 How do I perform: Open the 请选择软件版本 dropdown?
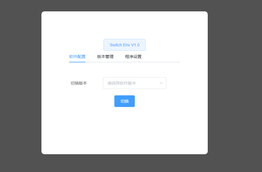coord(135,83)
